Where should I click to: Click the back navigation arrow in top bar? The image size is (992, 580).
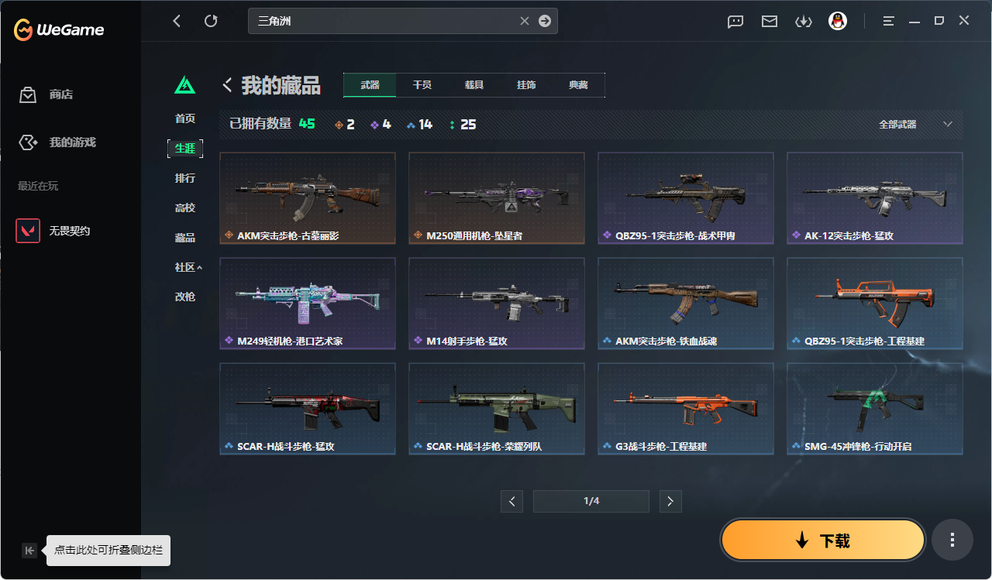click(177, 21)
